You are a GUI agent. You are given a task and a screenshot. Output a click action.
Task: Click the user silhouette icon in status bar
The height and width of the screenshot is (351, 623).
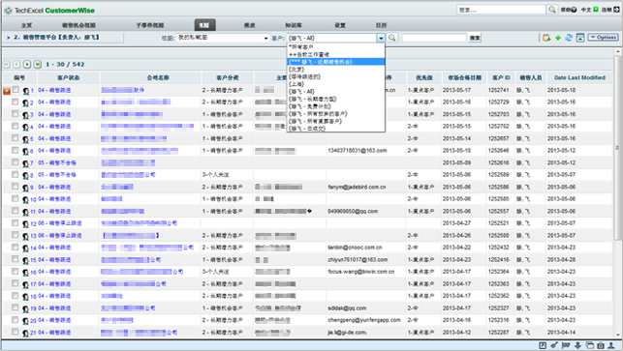click(612, 345)
